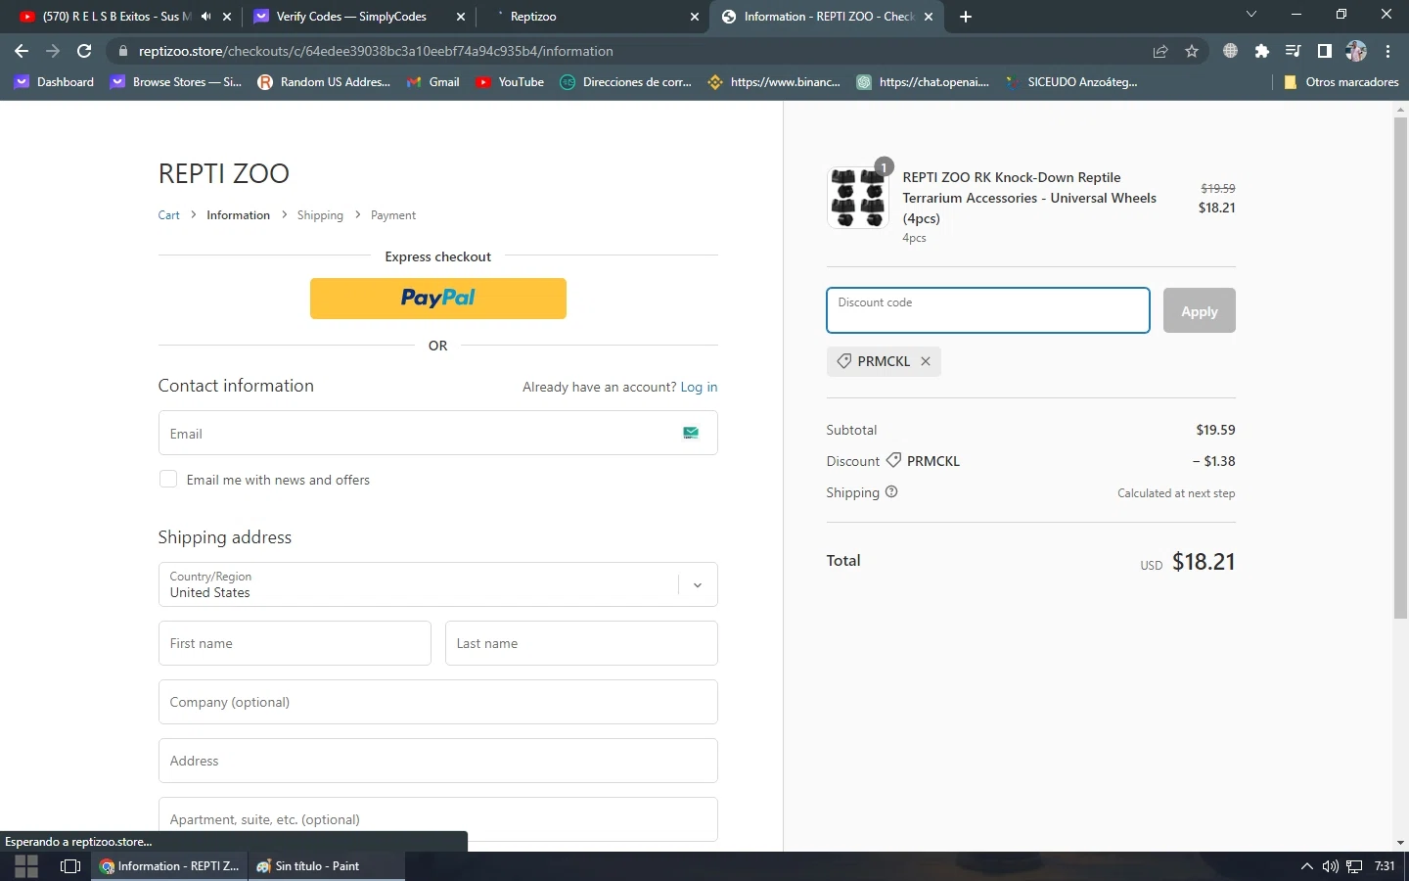Open the extensions puzzle icon
The height and width of the screenshot is (881, 1409).
coord(1262,51)
